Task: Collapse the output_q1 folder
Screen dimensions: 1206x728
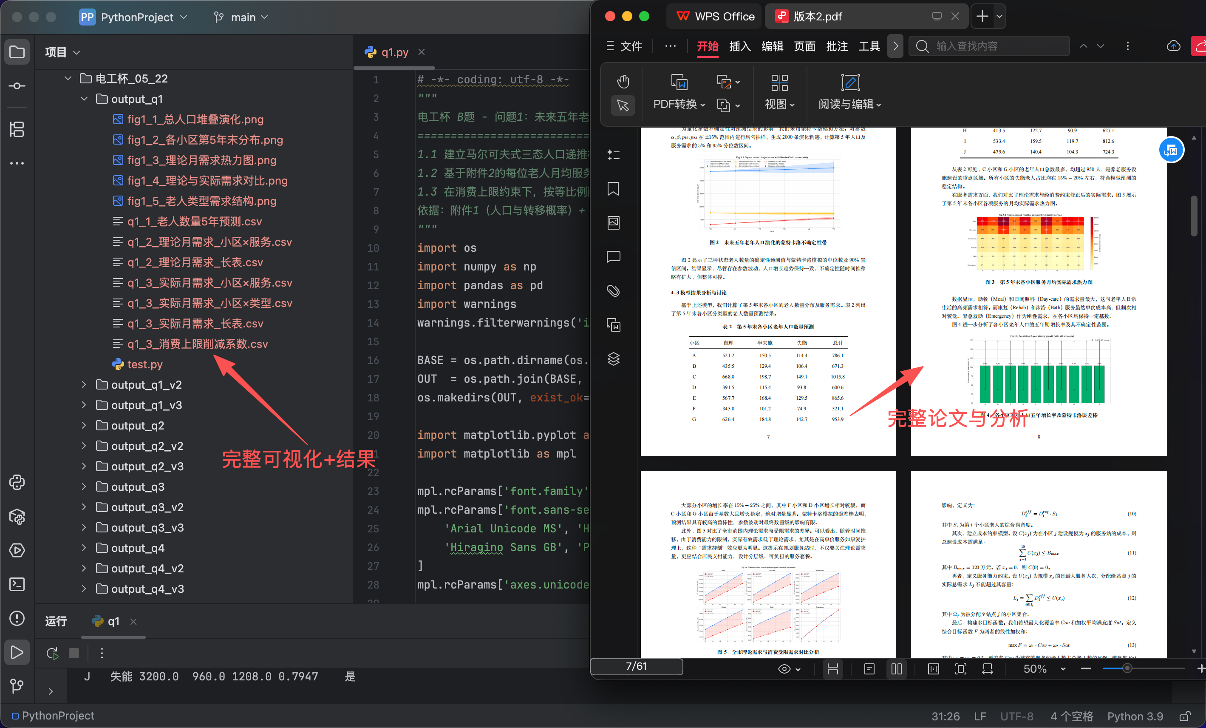Action: [84, 99]
